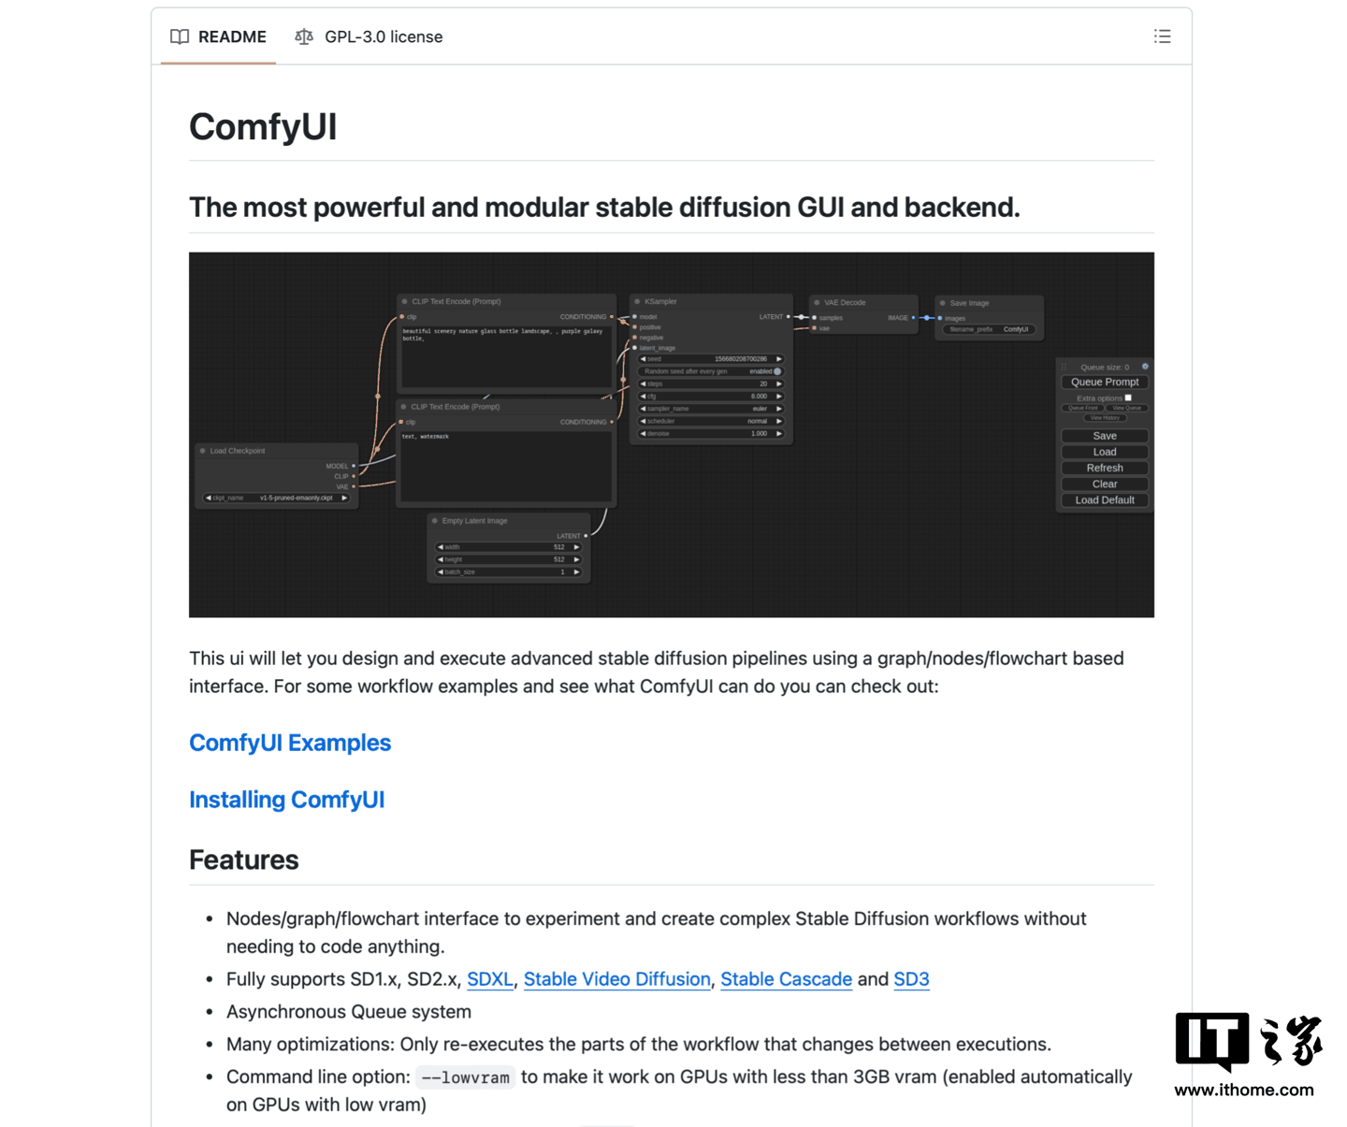
Task: Click the batch_size increase arrow
Action: (576, 571)
